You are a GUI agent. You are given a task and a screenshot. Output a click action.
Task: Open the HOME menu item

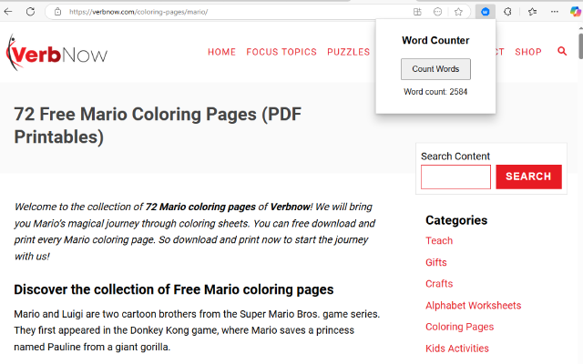tap(221, 52)
